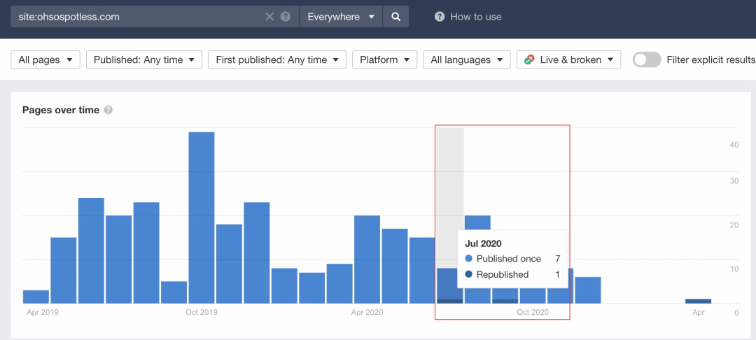
Task: Select the tallest bar at Oct 2019
Action: [x=202, y=218]
